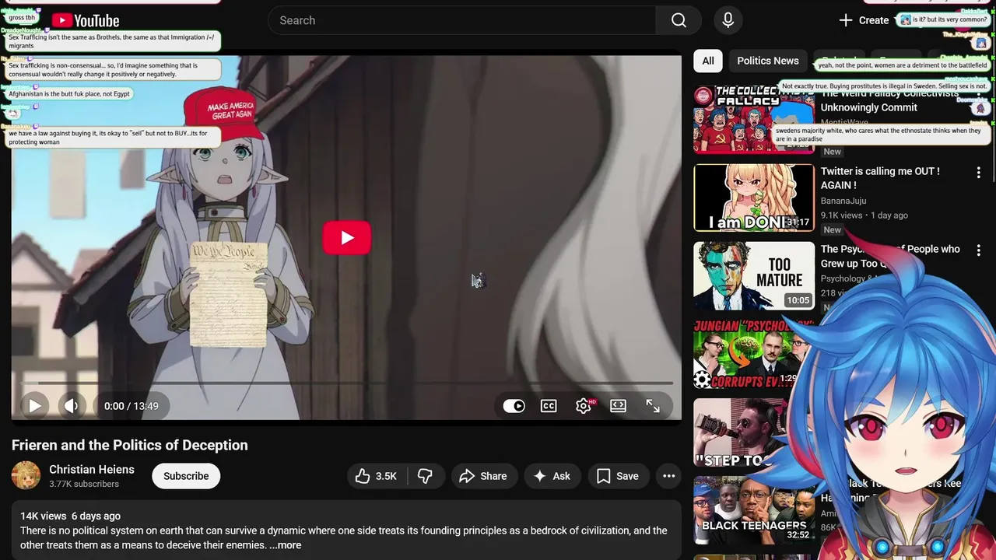
Task: Mute the video with speaker icon
Action: point(72,406)
